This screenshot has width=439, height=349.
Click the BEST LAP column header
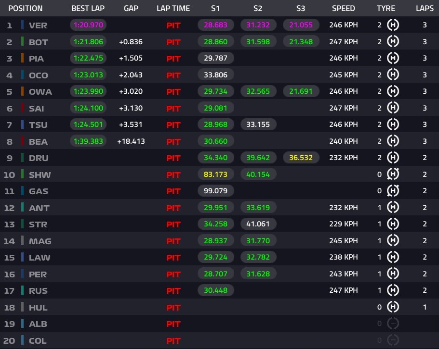88,8
